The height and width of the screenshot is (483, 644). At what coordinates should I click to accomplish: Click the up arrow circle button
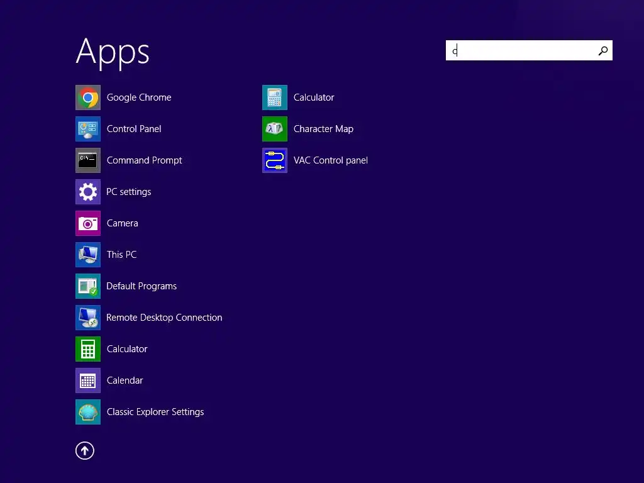coord(85,450)
